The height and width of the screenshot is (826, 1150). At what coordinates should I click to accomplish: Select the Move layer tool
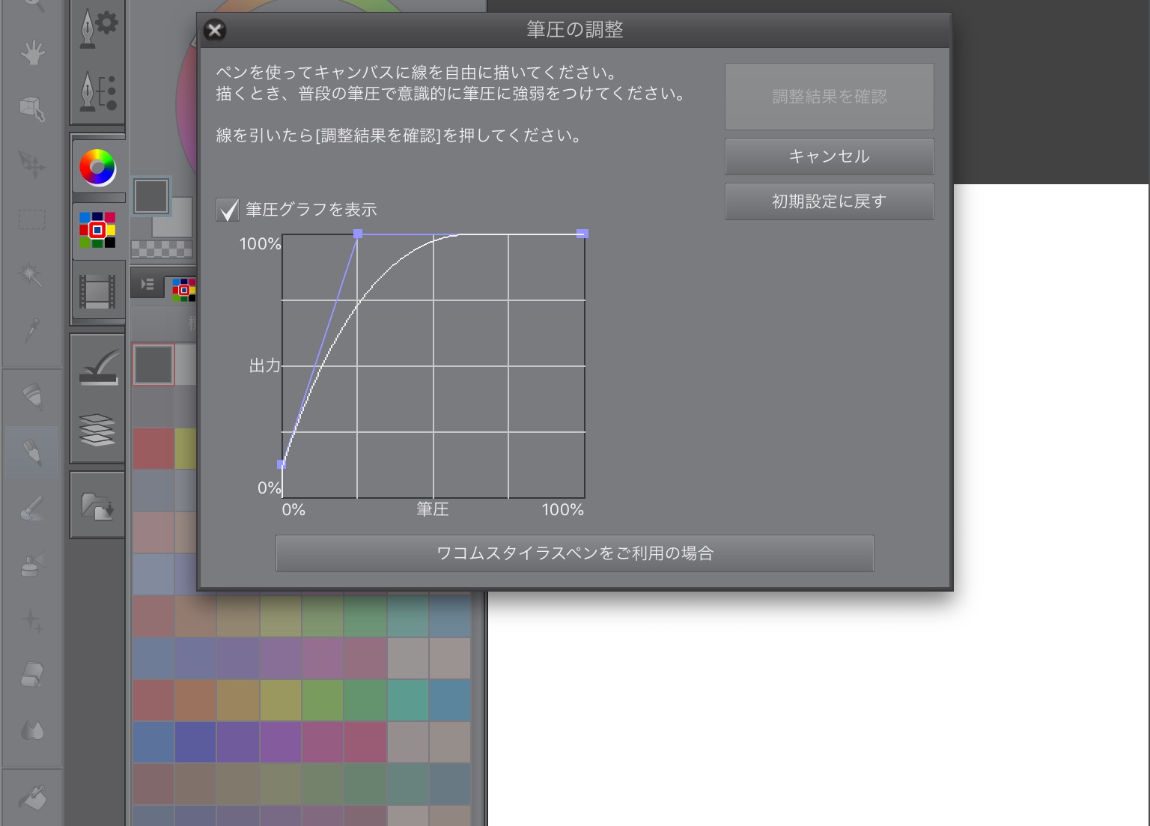[32, 164]
